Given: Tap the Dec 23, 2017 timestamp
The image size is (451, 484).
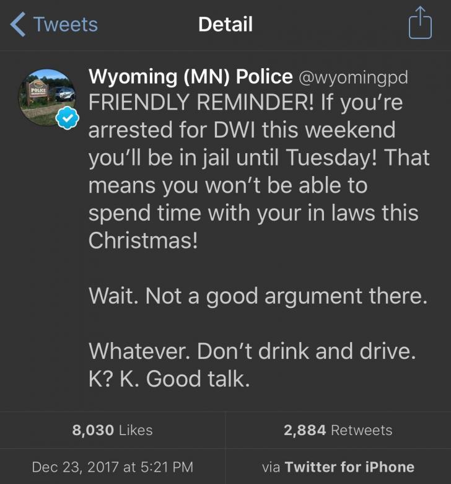Looking at the screenshot, I should pyautogui.click(x=112, y=467).
